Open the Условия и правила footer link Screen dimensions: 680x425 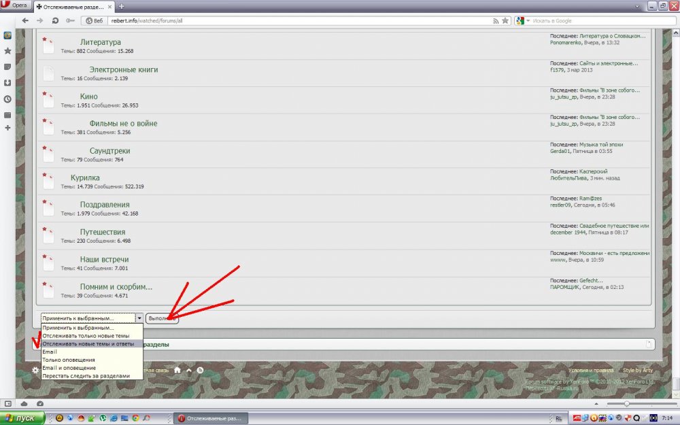(591, 371)
